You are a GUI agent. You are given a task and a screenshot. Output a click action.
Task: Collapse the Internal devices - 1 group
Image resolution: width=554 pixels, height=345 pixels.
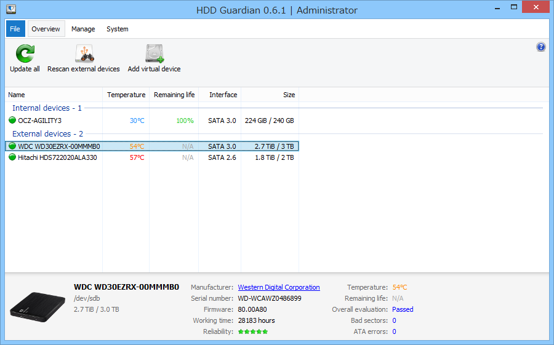[47, 108]
